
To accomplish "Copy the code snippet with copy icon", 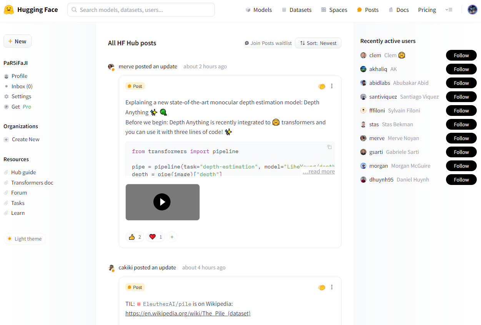I will point(330,147).
